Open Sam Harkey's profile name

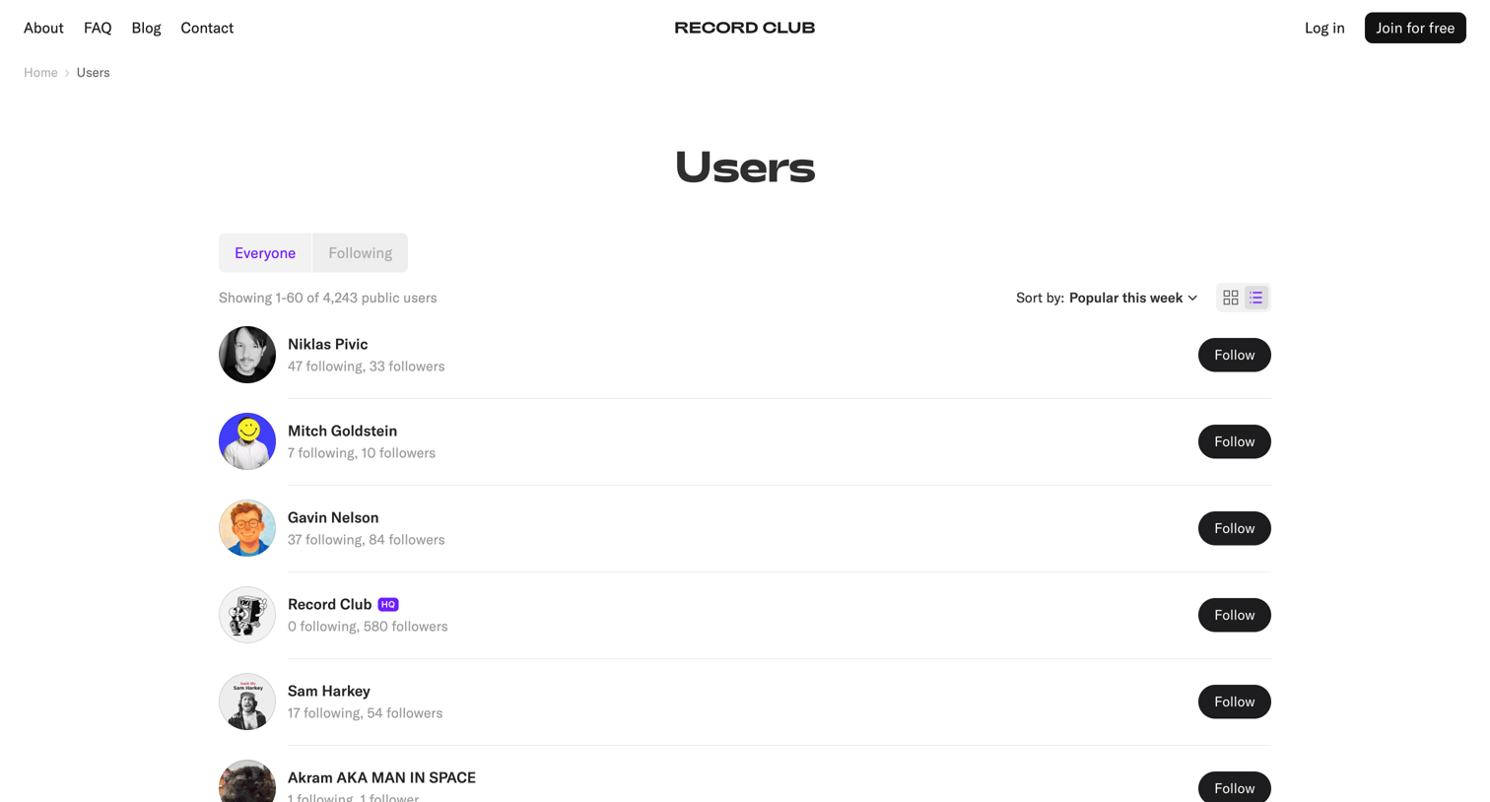pos(329,692)
